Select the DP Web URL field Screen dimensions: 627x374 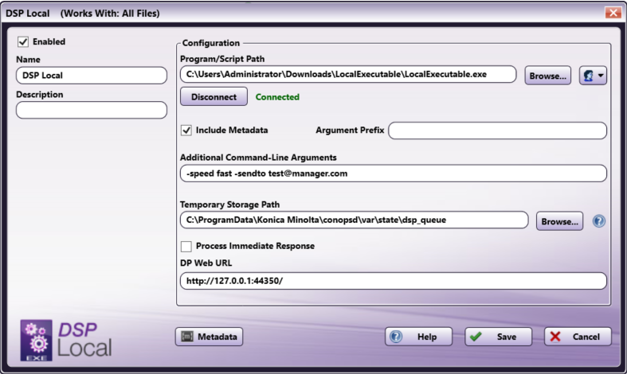394,280
